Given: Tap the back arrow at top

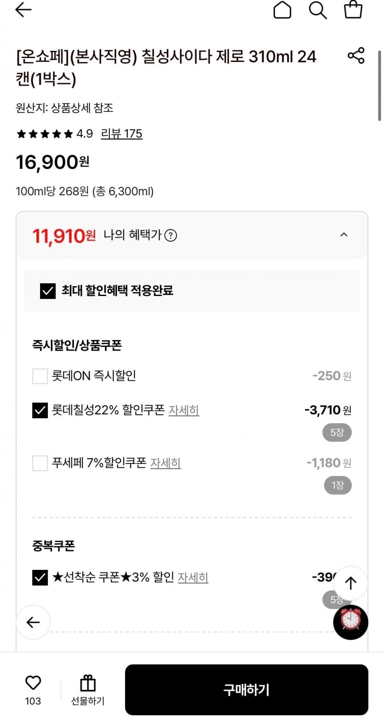Looking at the screenshot, I should pos(23,10).
